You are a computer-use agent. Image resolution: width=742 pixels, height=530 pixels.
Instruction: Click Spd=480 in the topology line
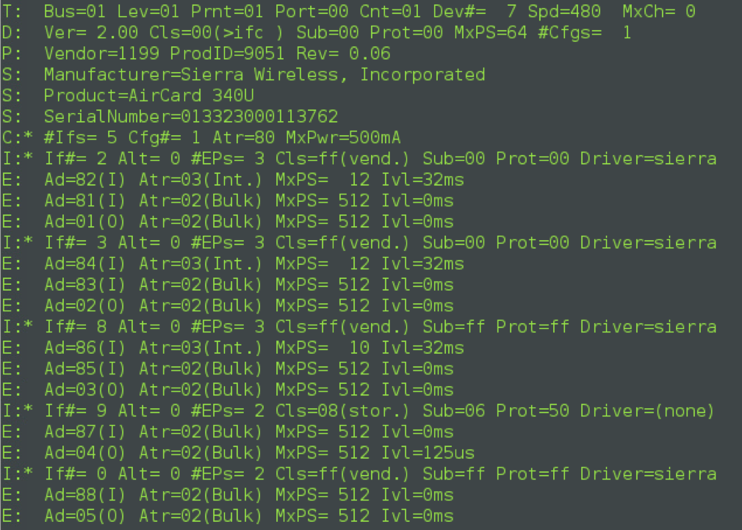click(x=564, y=11)
